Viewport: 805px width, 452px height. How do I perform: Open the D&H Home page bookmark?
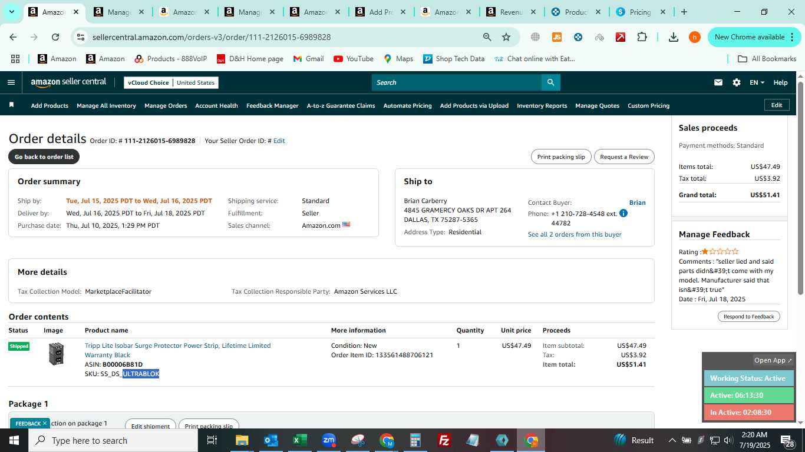(250, 59)
